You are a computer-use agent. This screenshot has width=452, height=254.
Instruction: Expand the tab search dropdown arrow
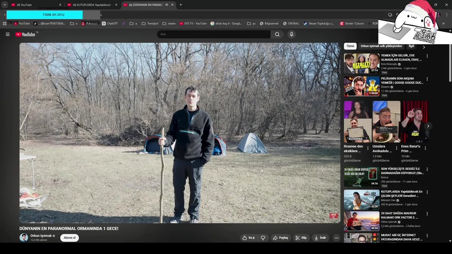point(5,5)
